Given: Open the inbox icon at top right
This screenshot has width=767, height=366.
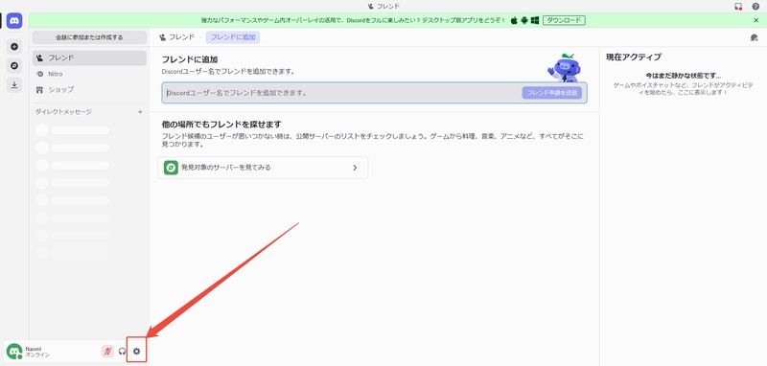Looking at the screenshot, I should click(x=738, y=7).
